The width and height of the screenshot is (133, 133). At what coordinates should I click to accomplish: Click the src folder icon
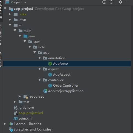point(16,25)
